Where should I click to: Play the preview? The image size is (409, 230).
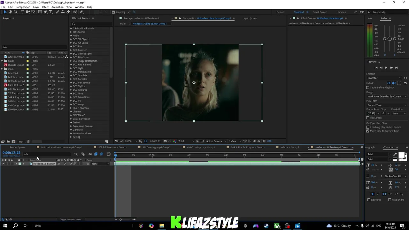tap(386, 68)
